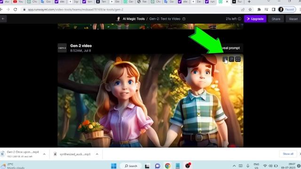Image resolution: width=301 pixels, height=169 pixels.
Task: Open the Windows Start menu
Action: [114, 166]
